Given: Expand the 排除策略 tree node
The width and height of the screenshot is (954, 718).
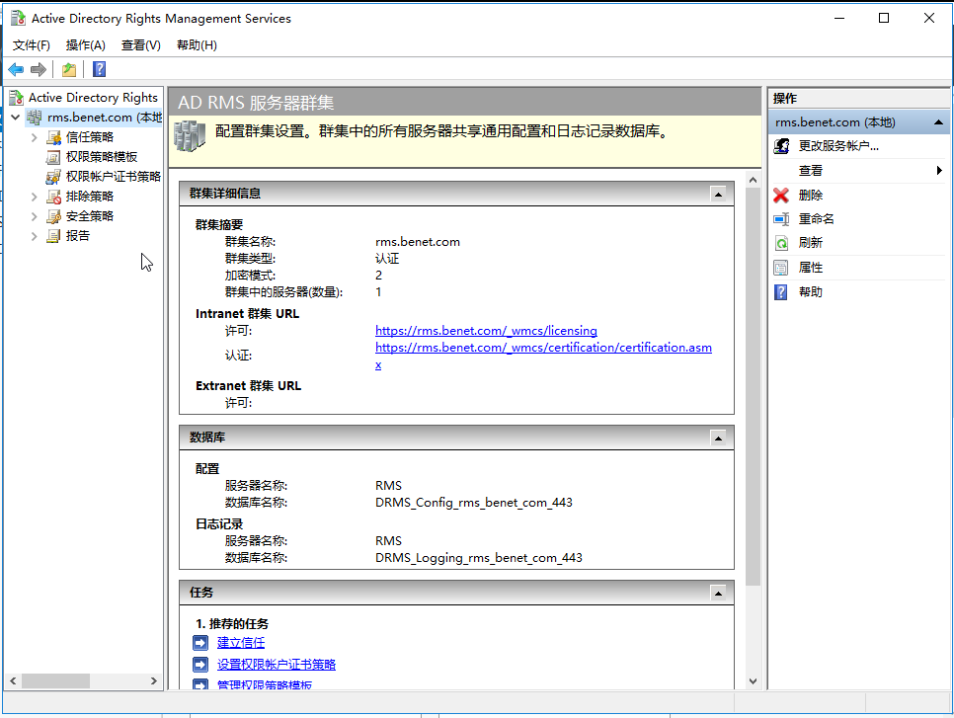Looking at the screenshot, I should [34, 197].
